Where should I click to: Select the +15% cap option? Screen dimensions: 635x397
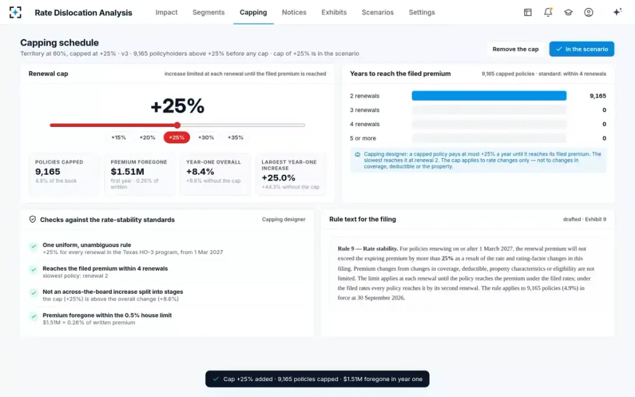tap(119, 138)
